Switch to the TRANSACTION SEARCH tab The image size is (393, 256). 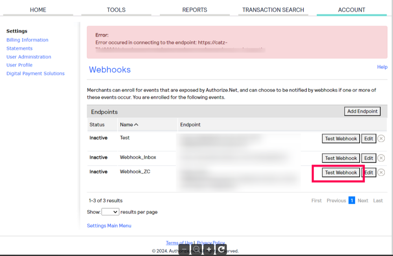pyautogui.click(x=273, y=9)
